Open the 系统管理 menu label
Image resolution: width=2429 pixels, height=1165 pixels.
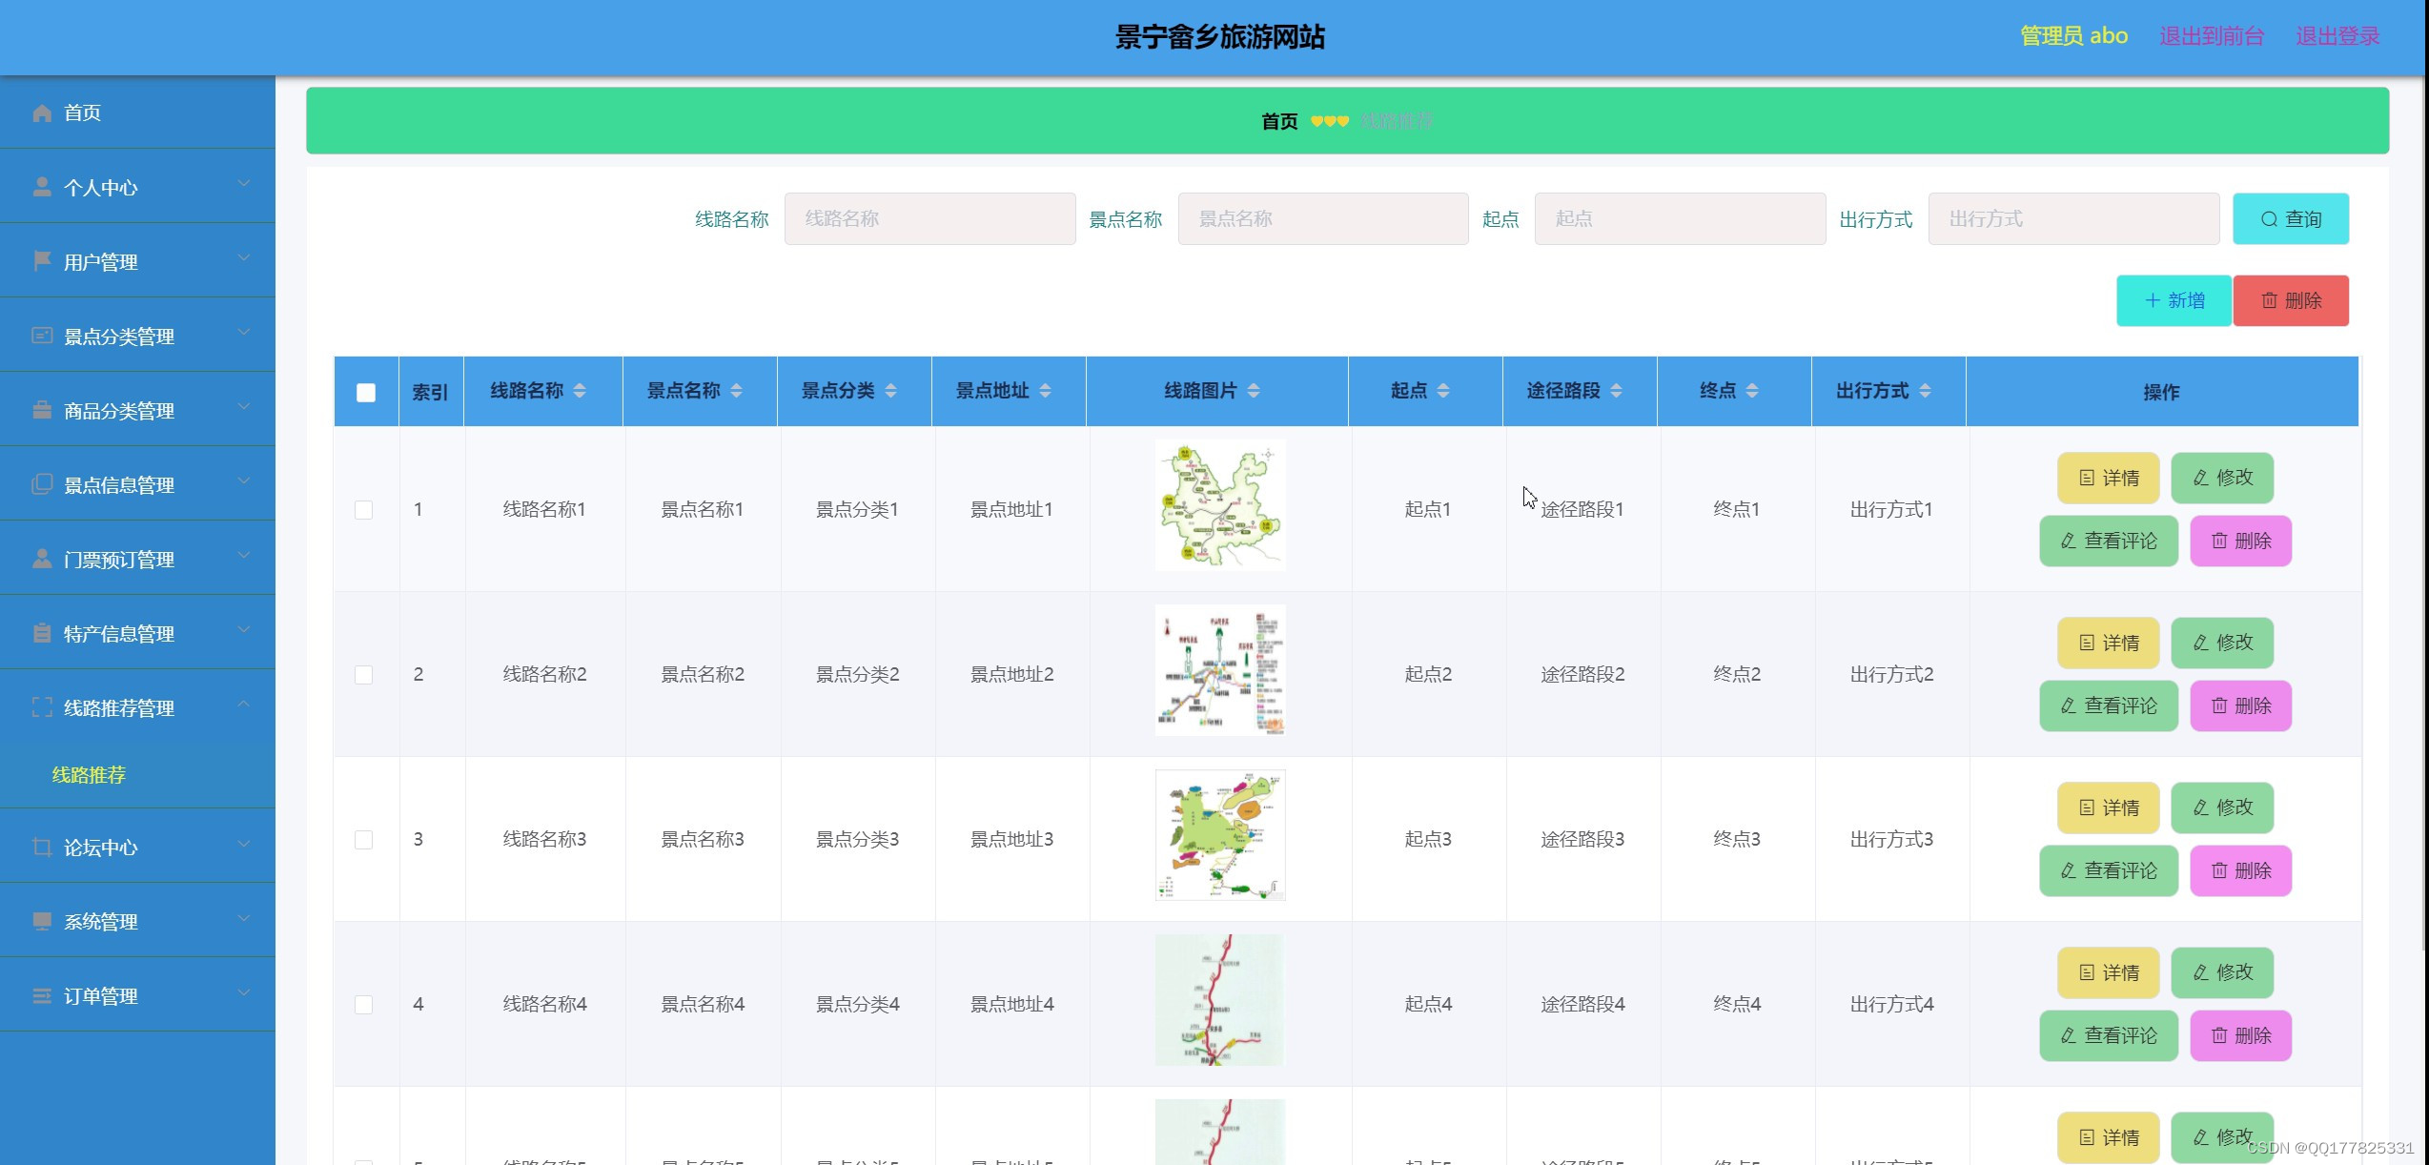tap(101, 922)
